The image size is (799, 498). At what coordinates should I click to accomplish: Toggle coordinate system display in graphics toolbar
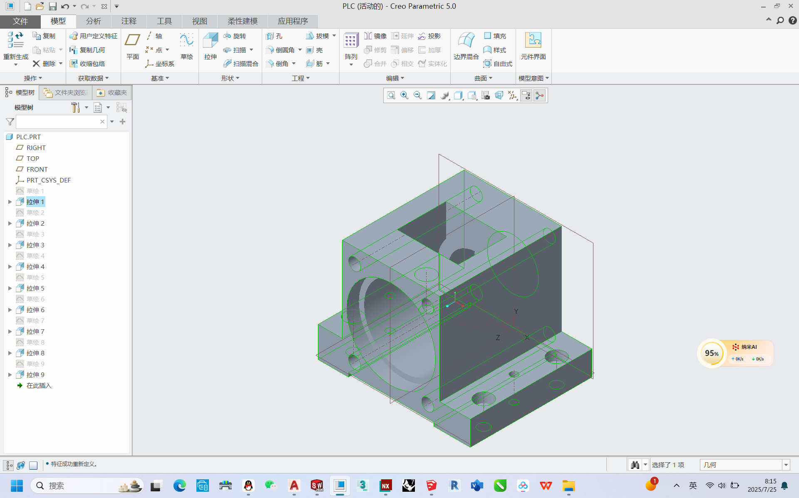pyautogui.click(x=512, y=95)
